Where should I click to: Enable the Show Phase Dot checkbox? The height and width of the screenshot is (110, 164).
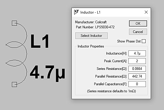[x=144, y=41]
